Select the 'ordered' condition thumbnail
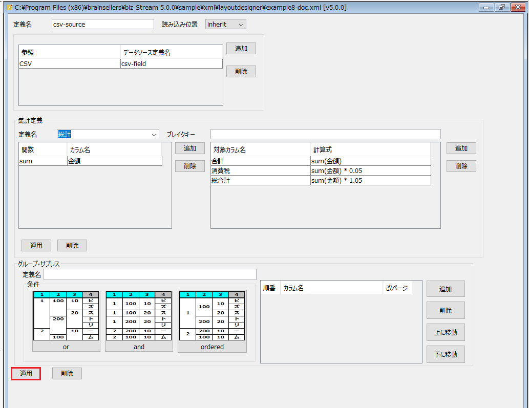The height and width of the screenshot is (408, 529). coord(212,320)
